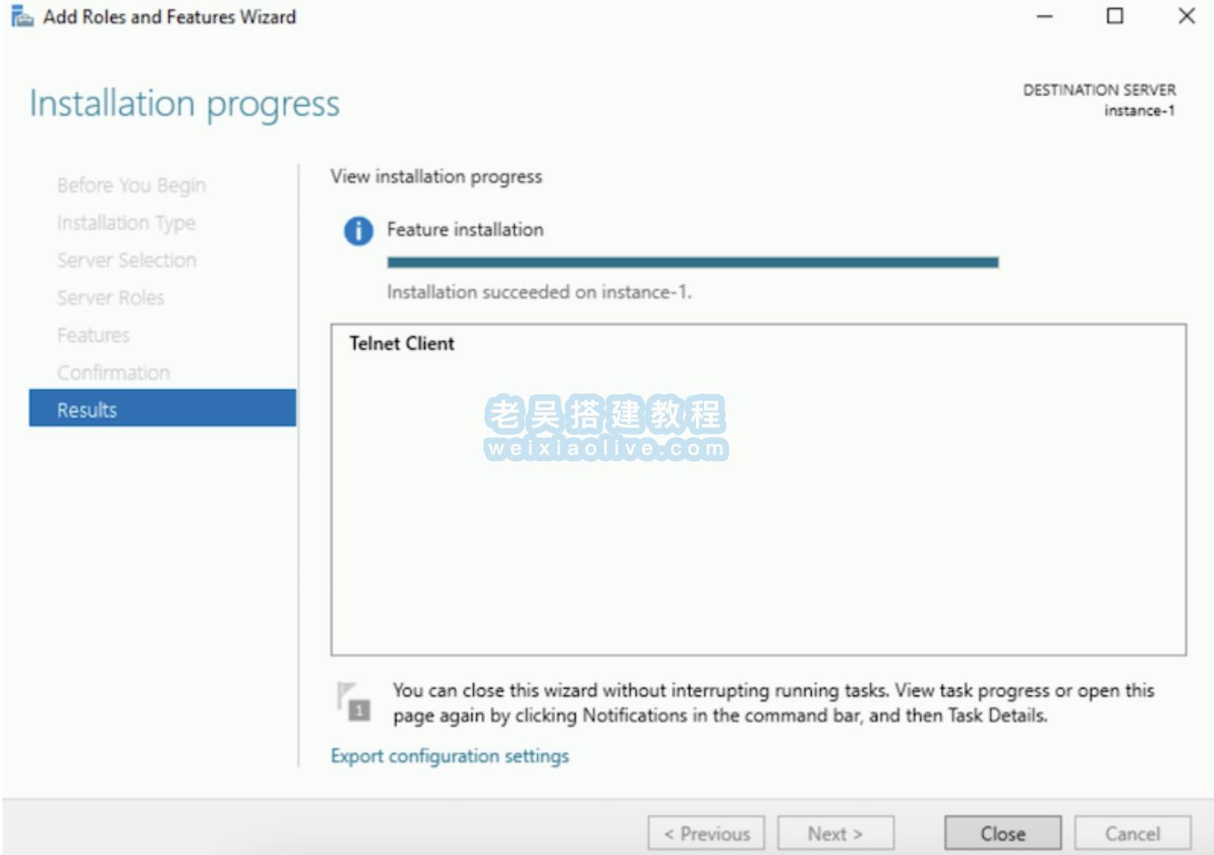
Task: Maximize the wizard window
Action: click(1114, 16)
